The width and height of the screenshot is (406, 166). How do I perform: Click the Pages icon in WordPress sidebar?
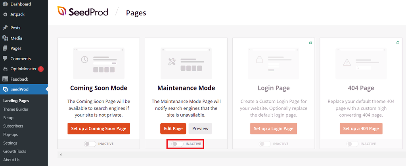point(5,48)
